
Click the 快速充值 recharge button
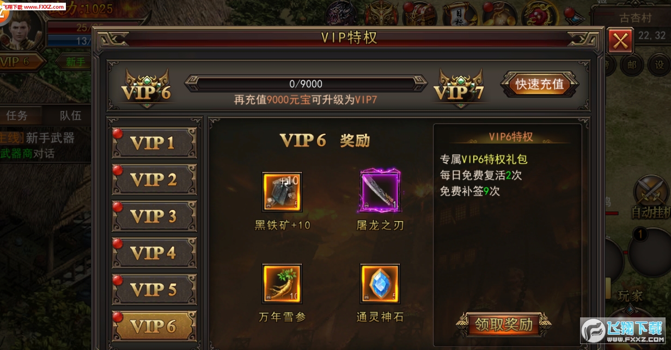click(x=540, y=84)
